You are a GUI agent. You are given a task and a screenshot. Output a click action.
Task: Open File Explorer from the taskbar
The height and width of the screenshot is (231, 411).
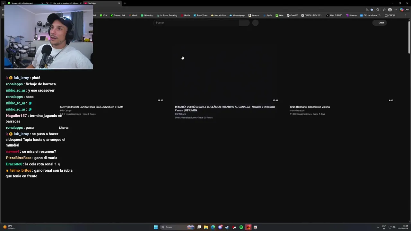(206, 227)
